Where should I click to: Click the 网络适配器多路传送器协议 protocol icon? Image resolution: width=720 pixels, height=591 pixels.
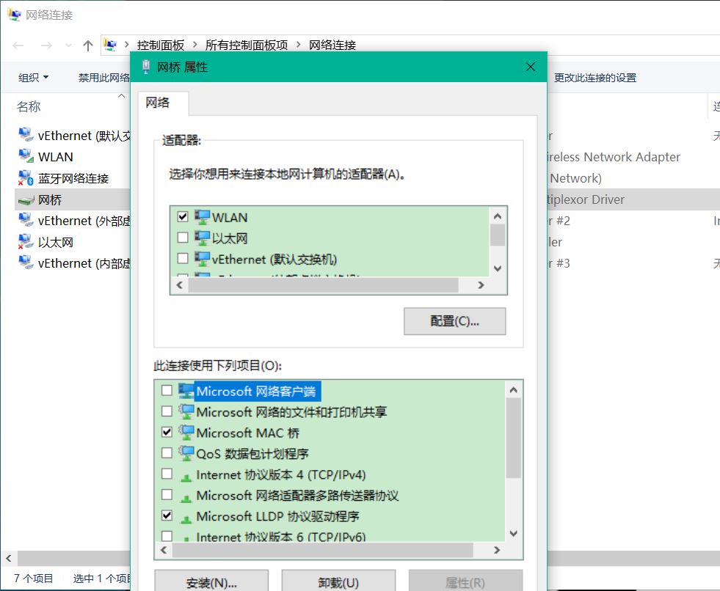[186, 498]
